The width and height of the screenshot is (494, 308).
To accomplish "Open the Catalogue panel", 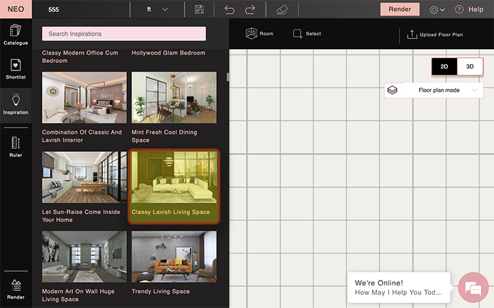I will (x=16, y=35).
